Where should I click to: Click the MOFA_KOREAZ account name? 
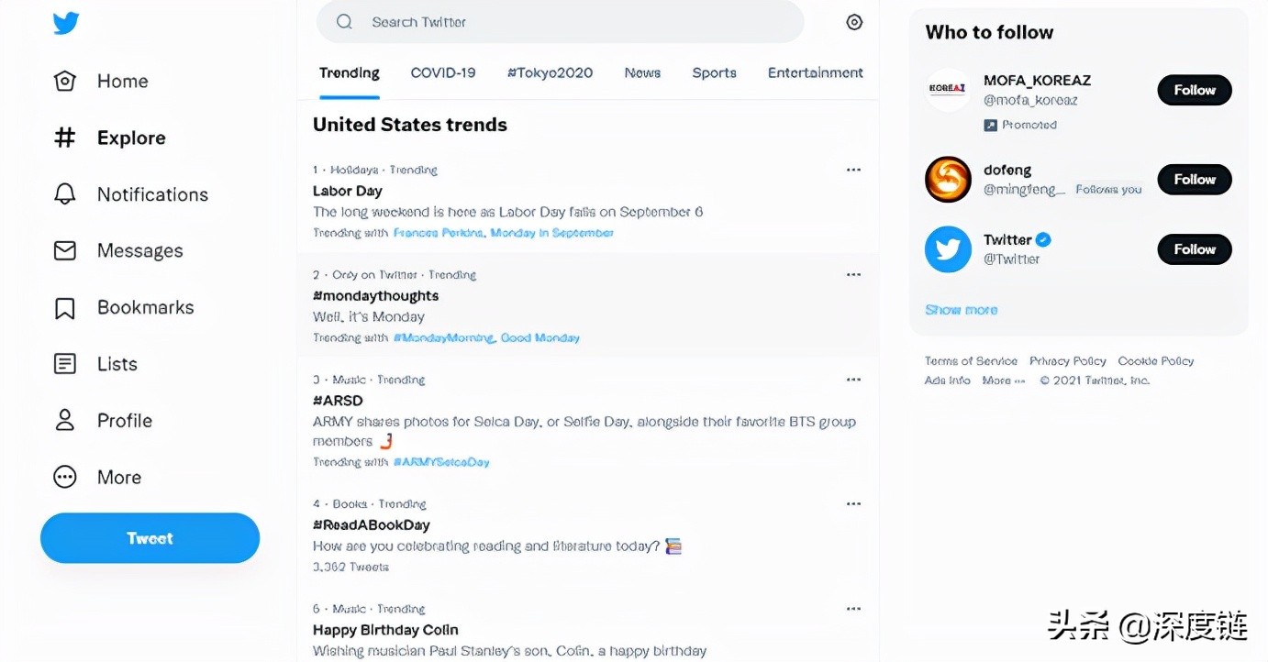pyautogui.click(x=1038, y=81)
